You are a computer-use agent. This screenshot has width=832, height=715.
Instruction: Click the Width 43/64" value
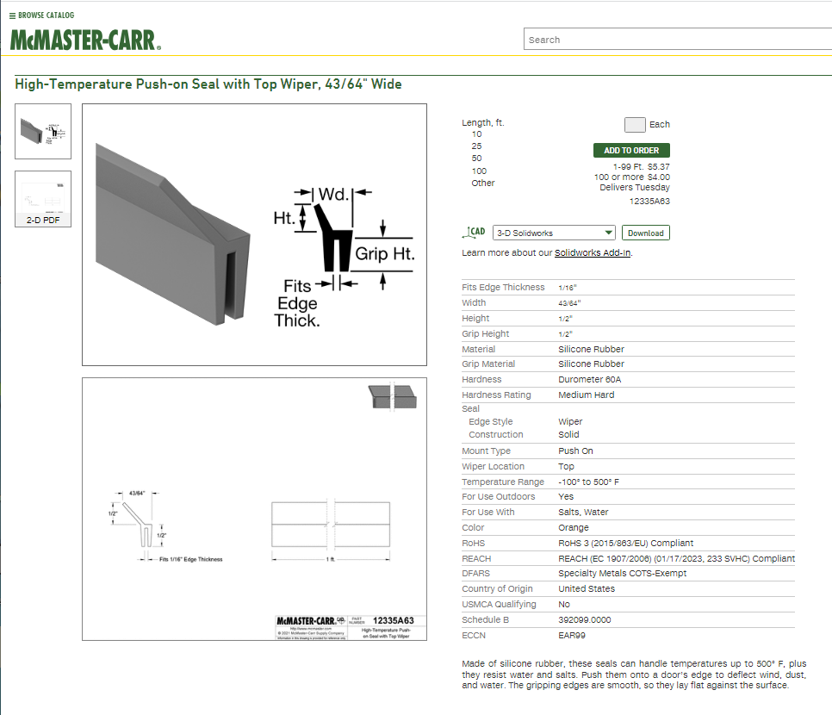(569, 303)
